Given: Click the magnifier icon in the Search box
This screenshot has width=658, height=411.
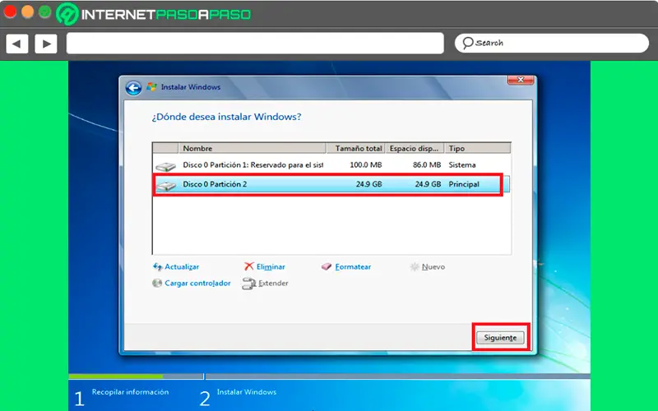Looking at the screenshot, I should (467, 43).
